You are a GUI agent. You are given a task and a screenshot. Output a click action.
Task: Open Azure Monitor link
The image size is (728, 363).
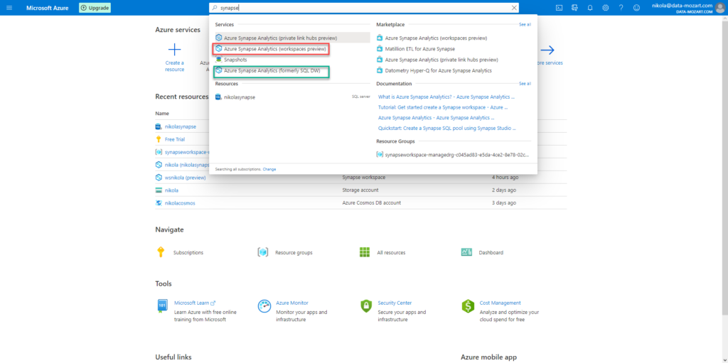292,303
